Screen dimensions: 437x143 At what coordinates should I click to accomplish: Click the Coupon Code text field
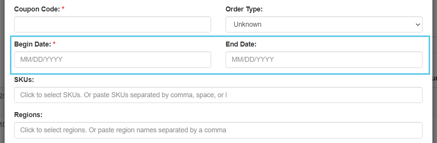coord(112,24)
